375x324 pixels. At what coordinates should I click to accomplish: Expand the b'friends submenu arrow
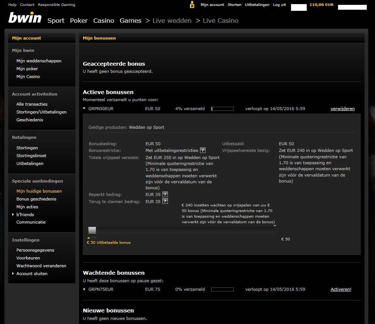point(13,214)
